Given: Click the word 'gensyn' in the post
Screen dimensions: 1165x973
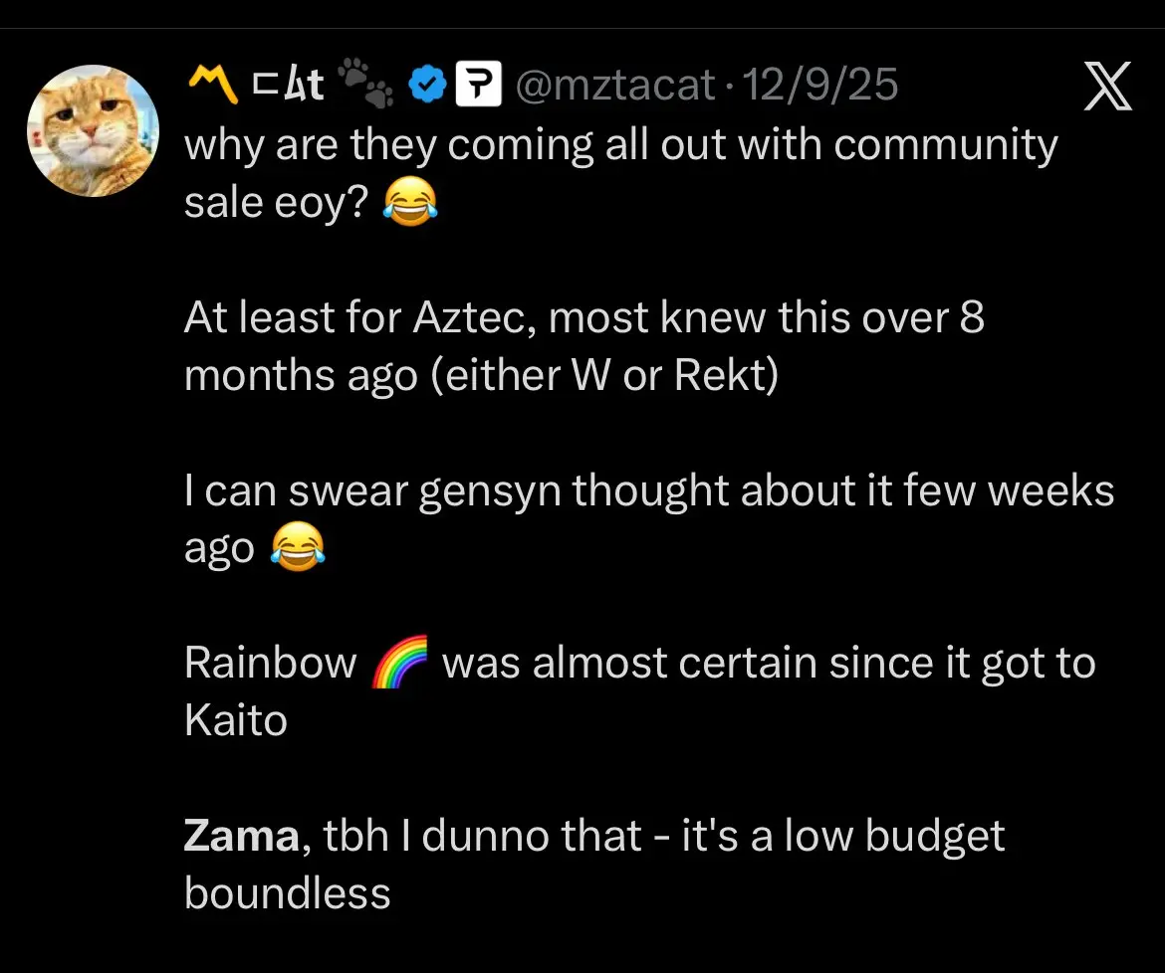Looking at the screenshot, I should coord(490,492).
